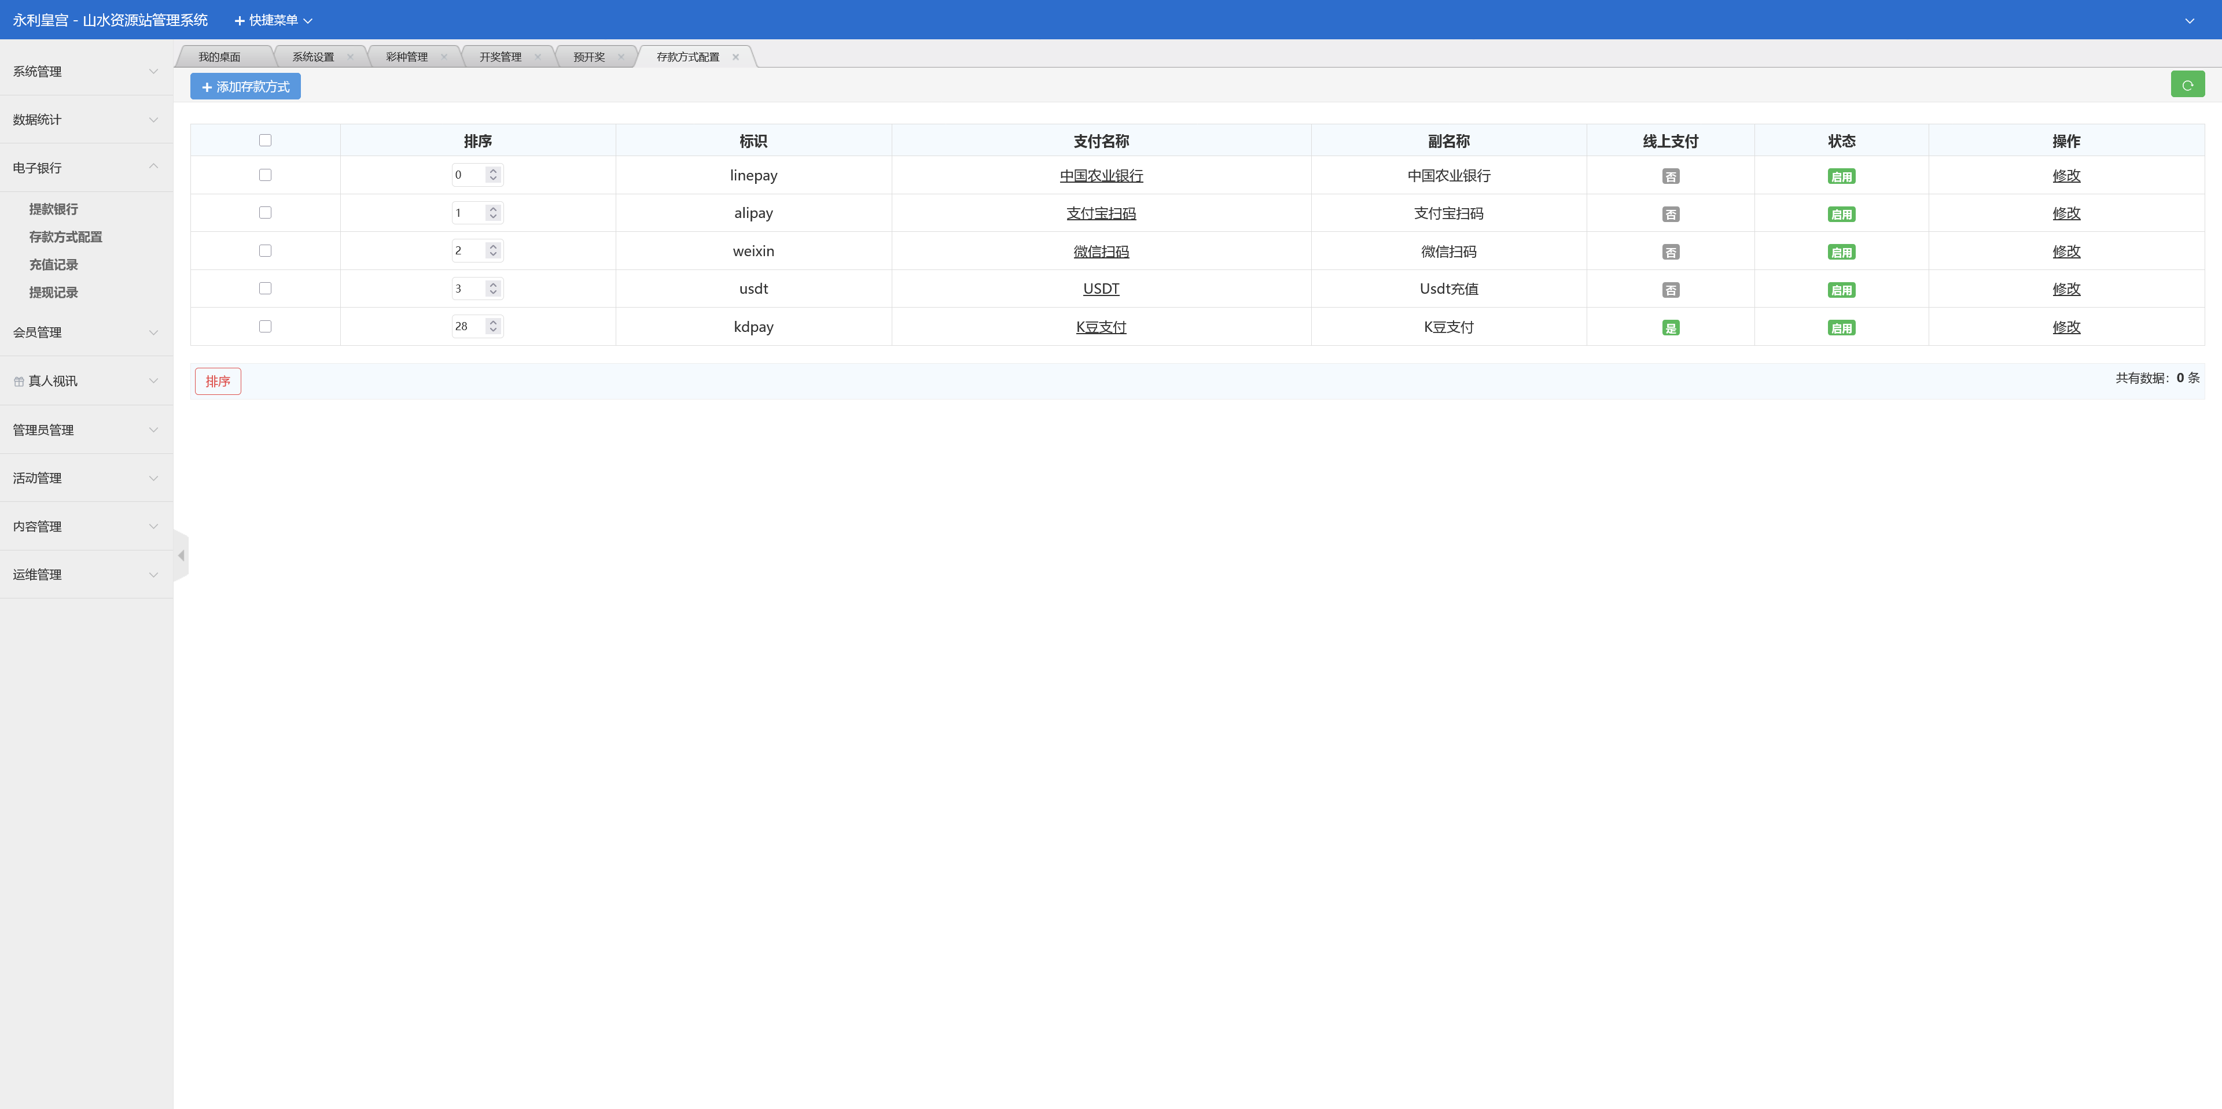Open the 快捷菜单 dropdown
The height and width of the screenshot is (1109, 2222).
coord(274,21)
